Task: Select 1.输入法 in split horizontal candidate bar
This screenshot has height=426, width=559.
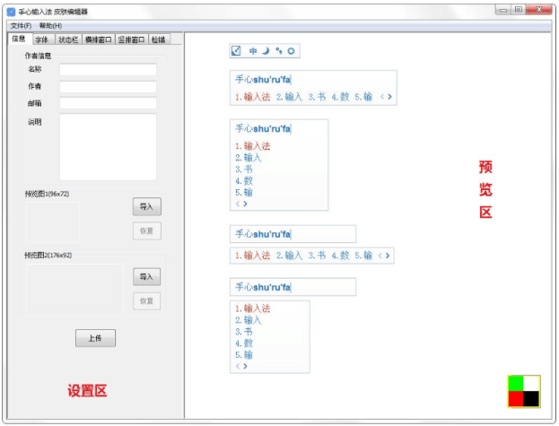Action: click(x=252, y=256)
